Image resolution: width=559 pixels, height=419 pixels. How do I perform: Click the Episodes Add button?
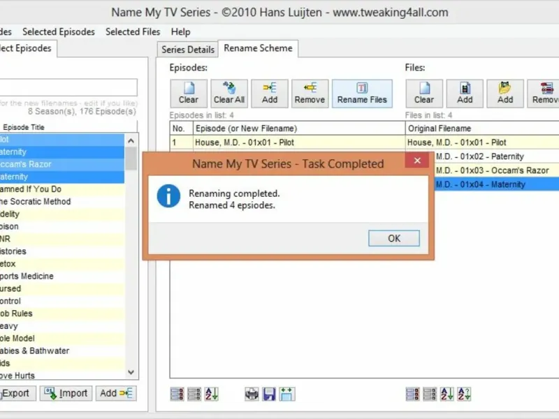270,94
